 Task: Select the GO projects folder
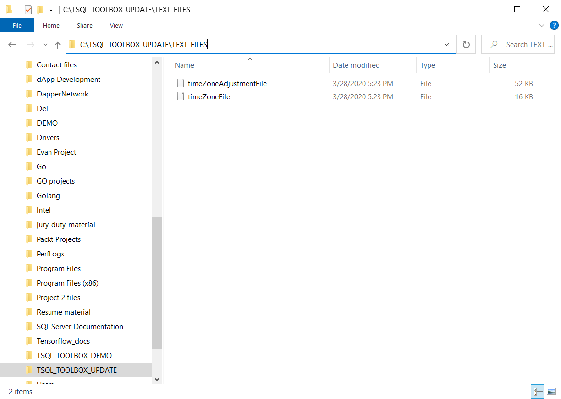coord(56,181)
